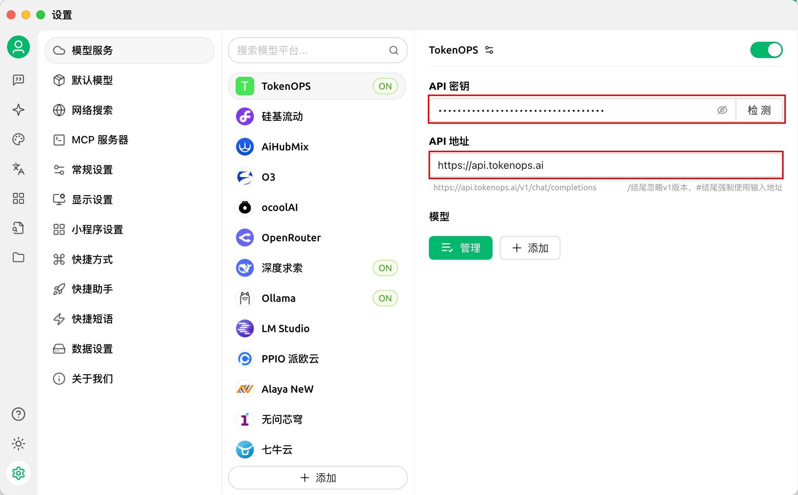Viewport: 798px width, 495px height.
Task: Open the knowledge base search-document icon
Action: (18, 228)
